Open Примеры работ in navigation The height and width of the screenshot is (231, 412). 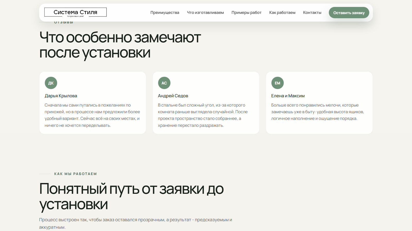coord(246,13)
